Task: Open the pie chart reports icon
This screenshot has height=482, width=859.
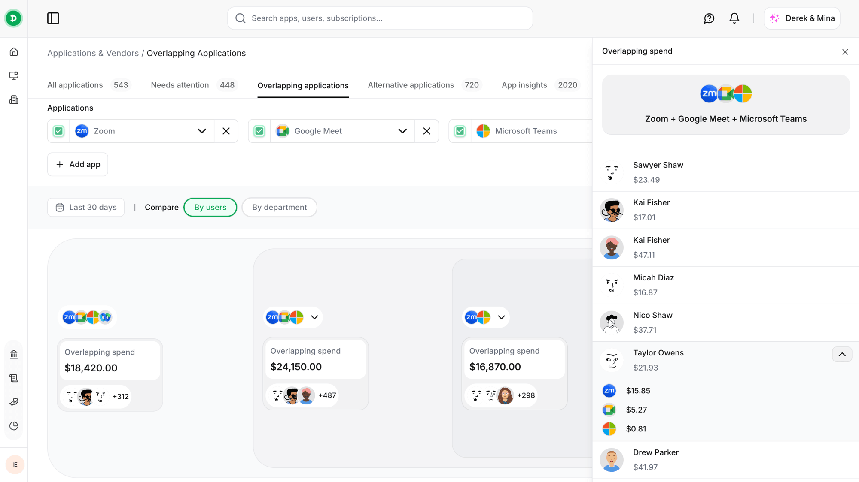Action: 14,426
